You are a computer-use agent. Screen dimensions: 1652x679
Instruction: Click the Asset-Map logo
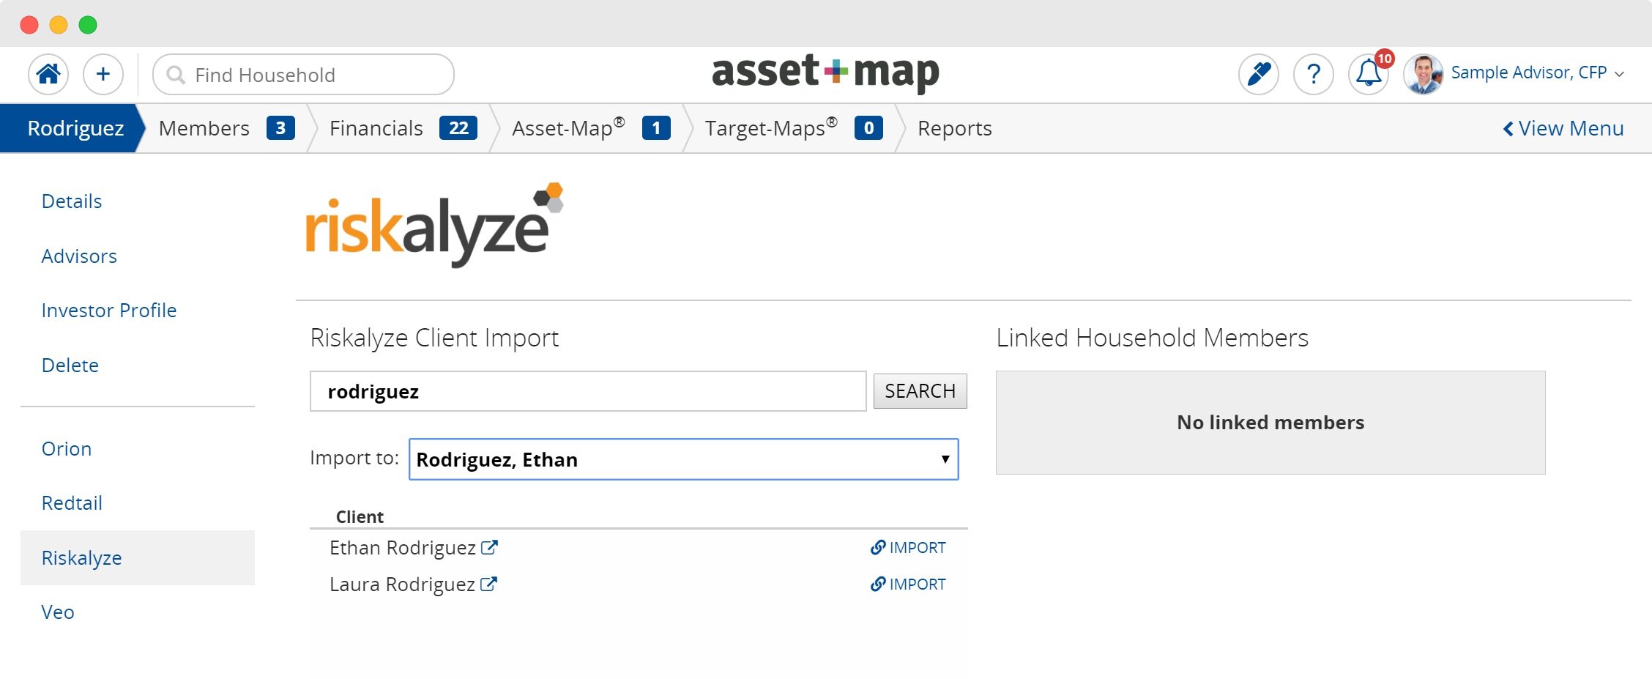click(x=825, y=73)
